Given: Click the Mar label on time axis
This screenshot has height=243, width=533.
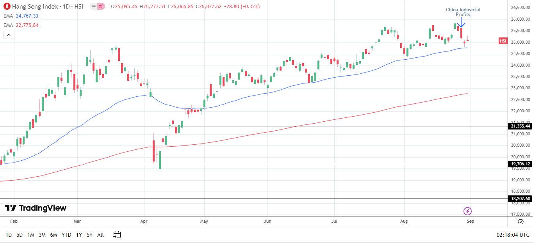Looking at the screenshot, I should point(77,222).
